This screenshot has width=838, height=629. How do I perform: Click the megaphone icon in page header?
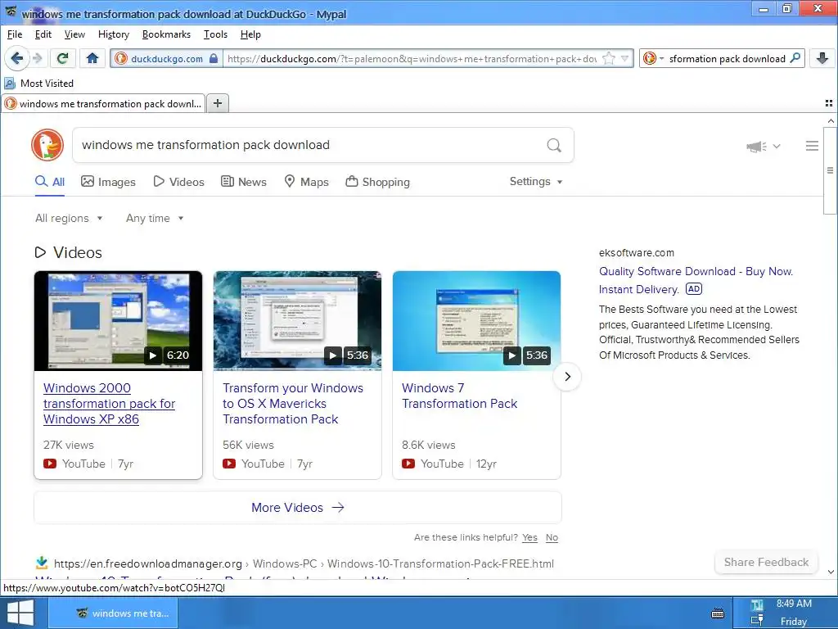[x=757, y=146]
